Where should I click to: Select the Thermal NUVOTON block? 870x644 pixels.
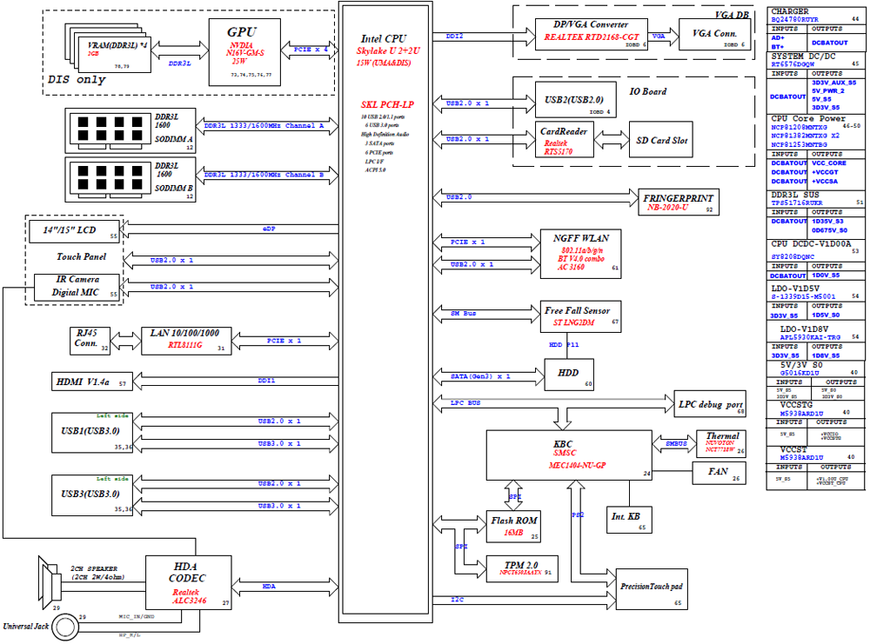point(721,444)
